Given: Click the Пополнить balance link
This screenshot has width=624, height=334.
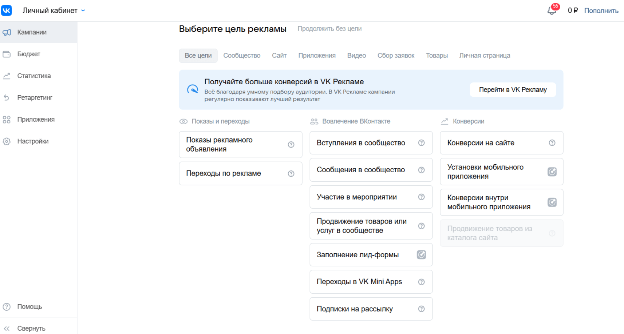Looking at the screenshot, I should click(x=601, y=11).
